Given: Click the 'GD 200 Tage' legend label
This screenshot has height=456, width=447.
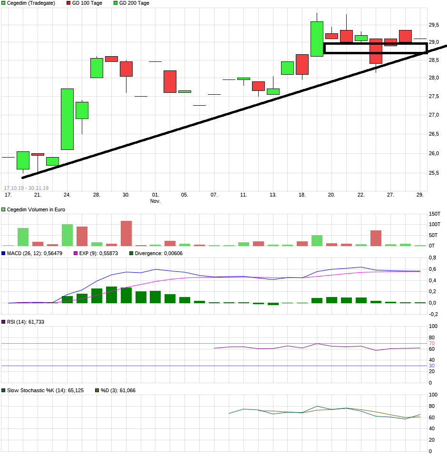Looking at the screenshot, I should (x=134, y=3).
